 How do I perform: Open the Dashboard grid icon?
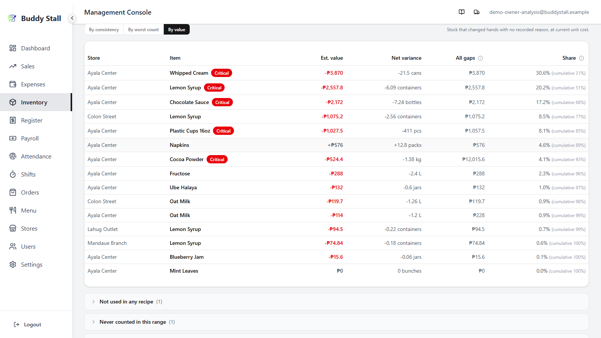(13, 48)
